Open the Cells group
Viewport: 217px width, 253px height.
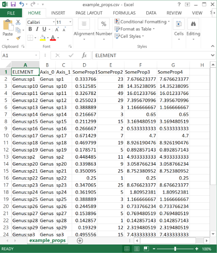coord(179,29)
